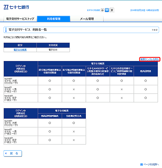Click 花子's circle under 七十七ANSERサービス column
Viewport: 162px width, 168px height.
click(x=98, y=98)
